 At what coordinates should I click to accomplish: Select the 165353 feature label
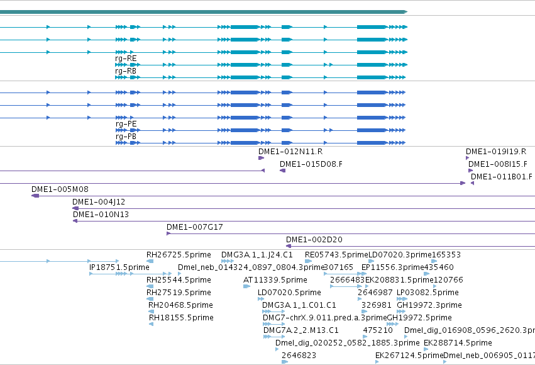(446, 255)
